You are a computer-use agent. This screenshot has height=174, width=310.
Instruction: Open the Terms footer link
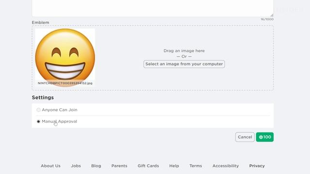pos(196,166)
